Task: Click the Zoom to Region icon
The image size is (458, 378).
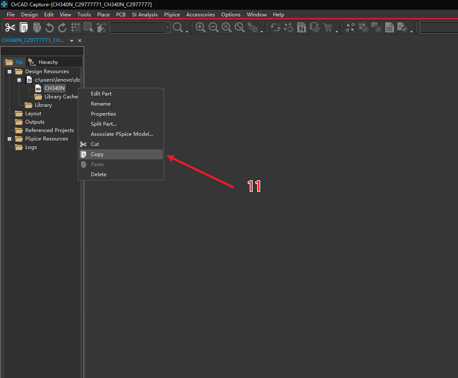Action: click(x=226, y=27)
